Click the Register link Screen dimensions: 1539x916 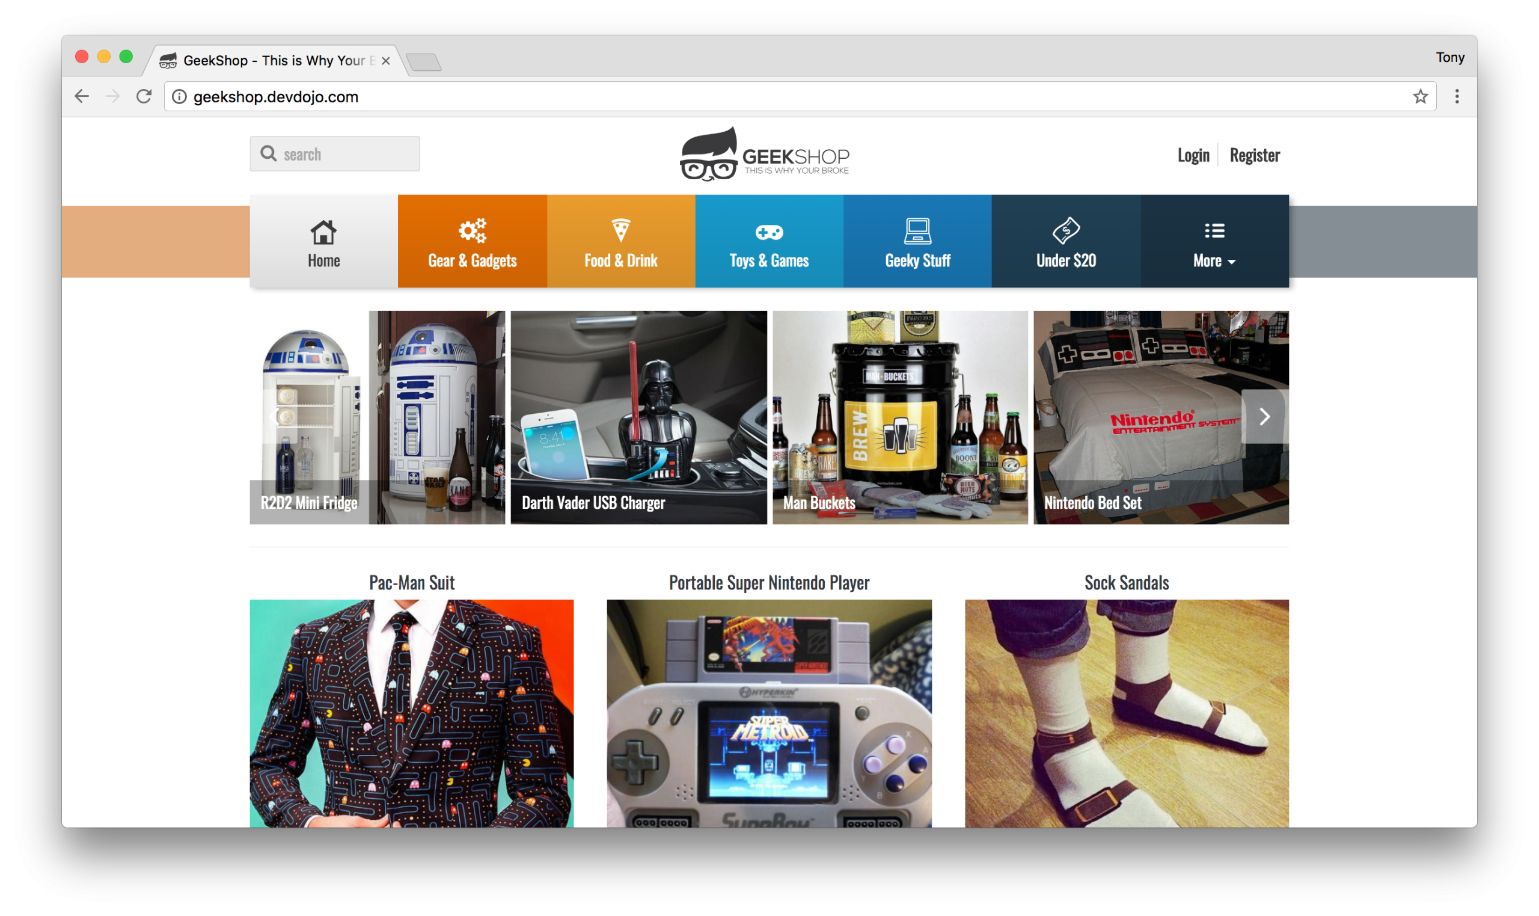(x=1254, y=155)
